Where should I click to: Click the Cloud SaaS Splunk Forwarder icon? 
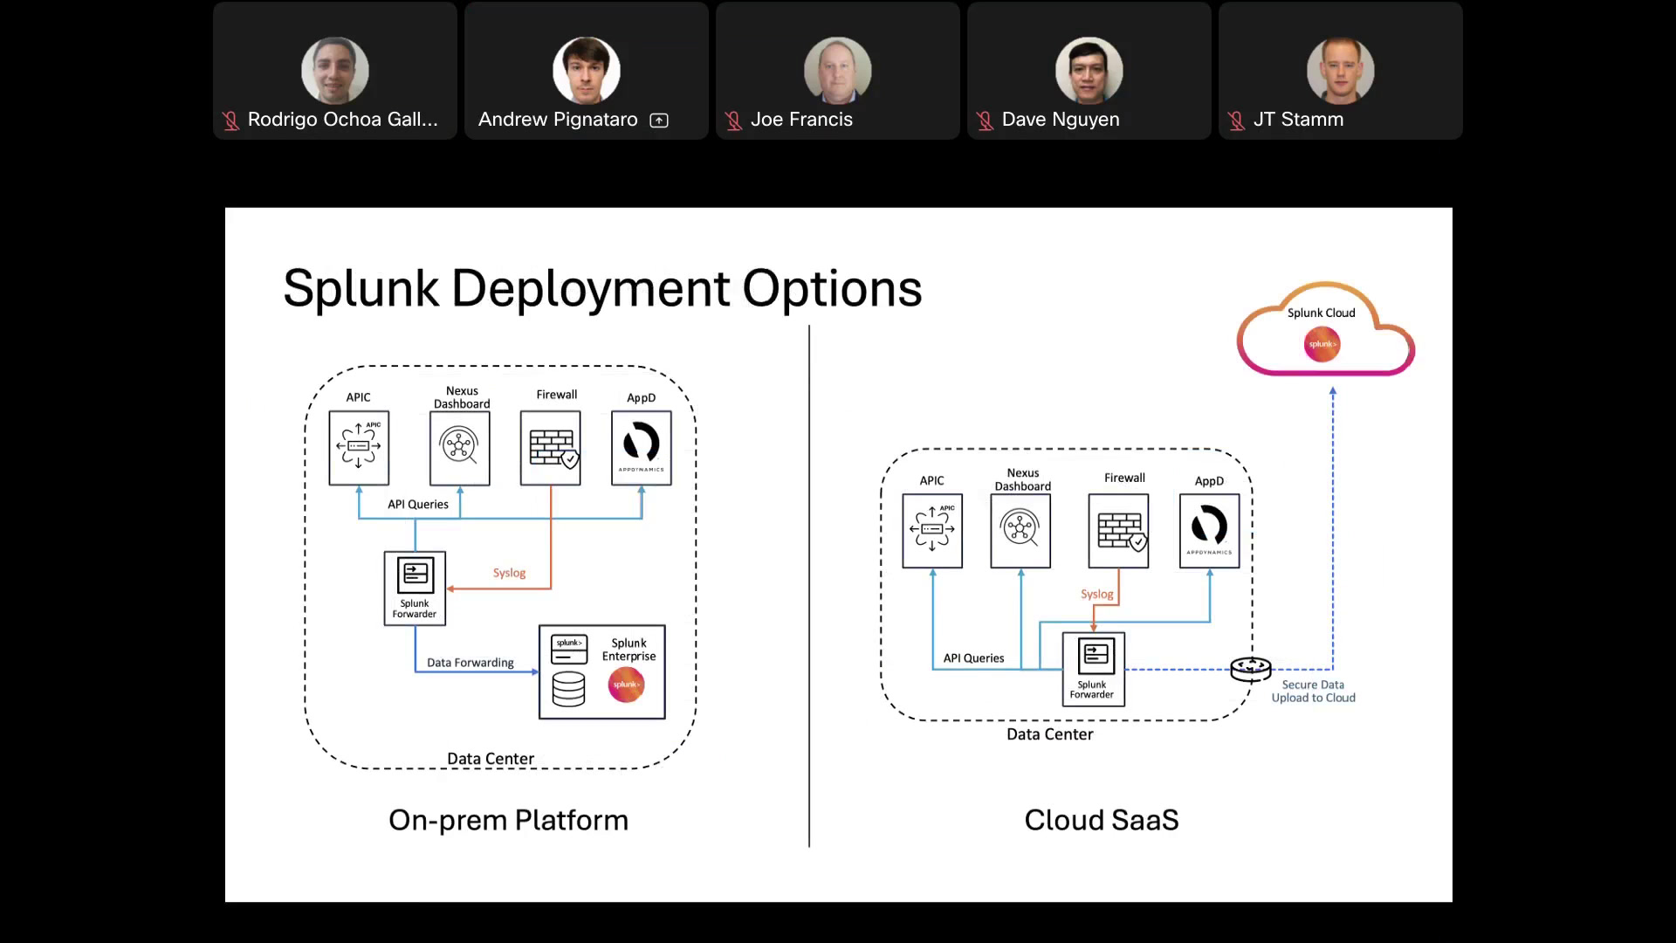(x=1094, y=669)
